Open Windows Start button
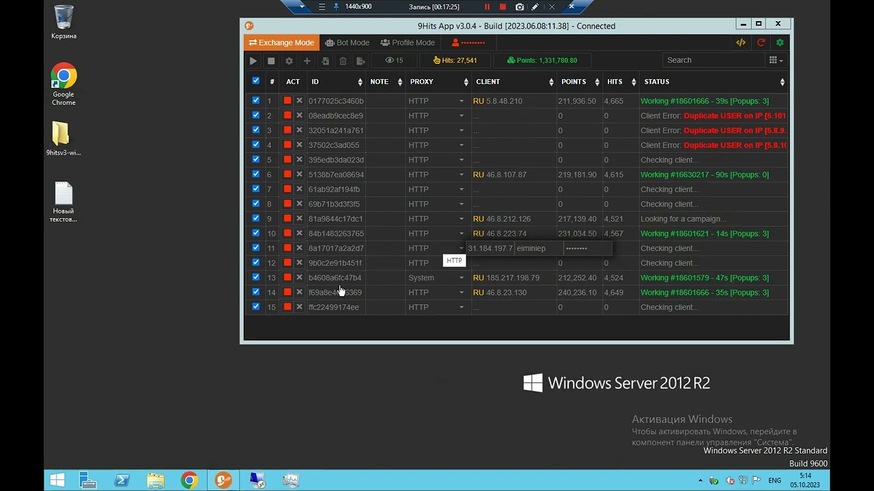The height and width of the screenshot is (491, 874). (x=57, y=480)
